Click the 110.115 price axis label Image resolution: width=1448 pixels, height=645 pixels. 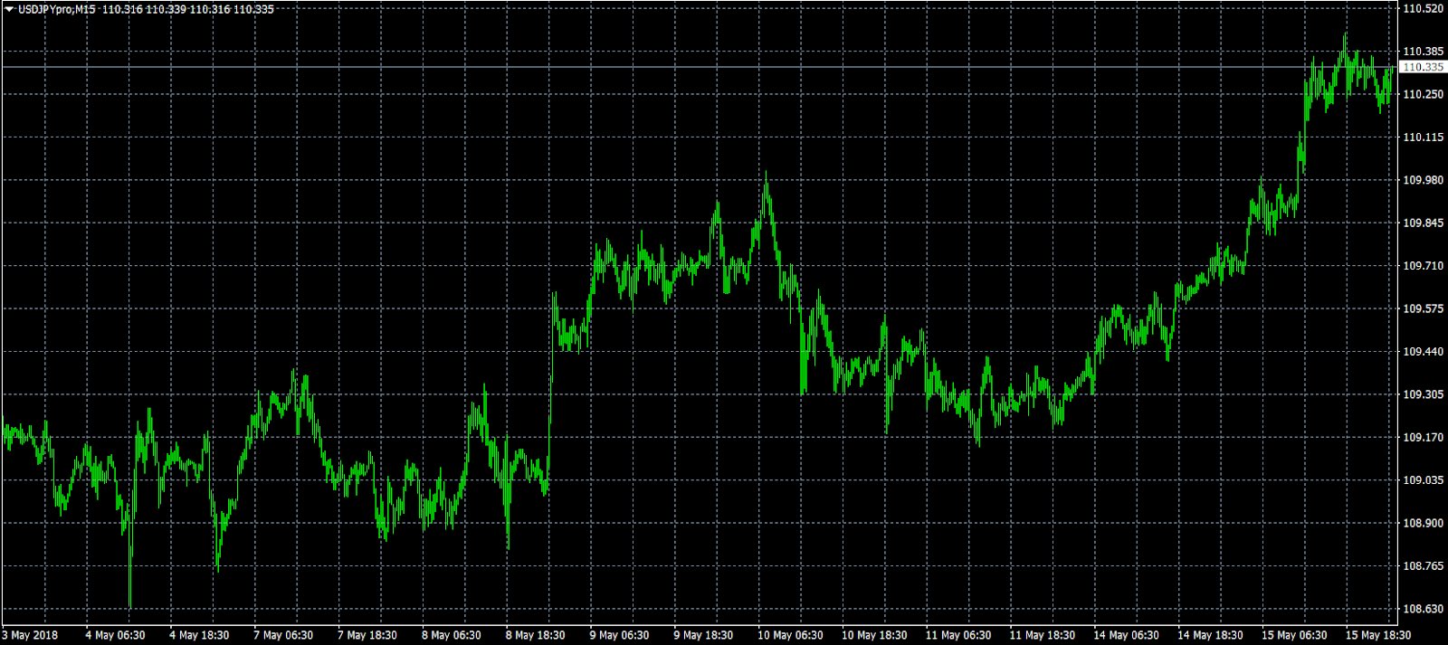1423,138
